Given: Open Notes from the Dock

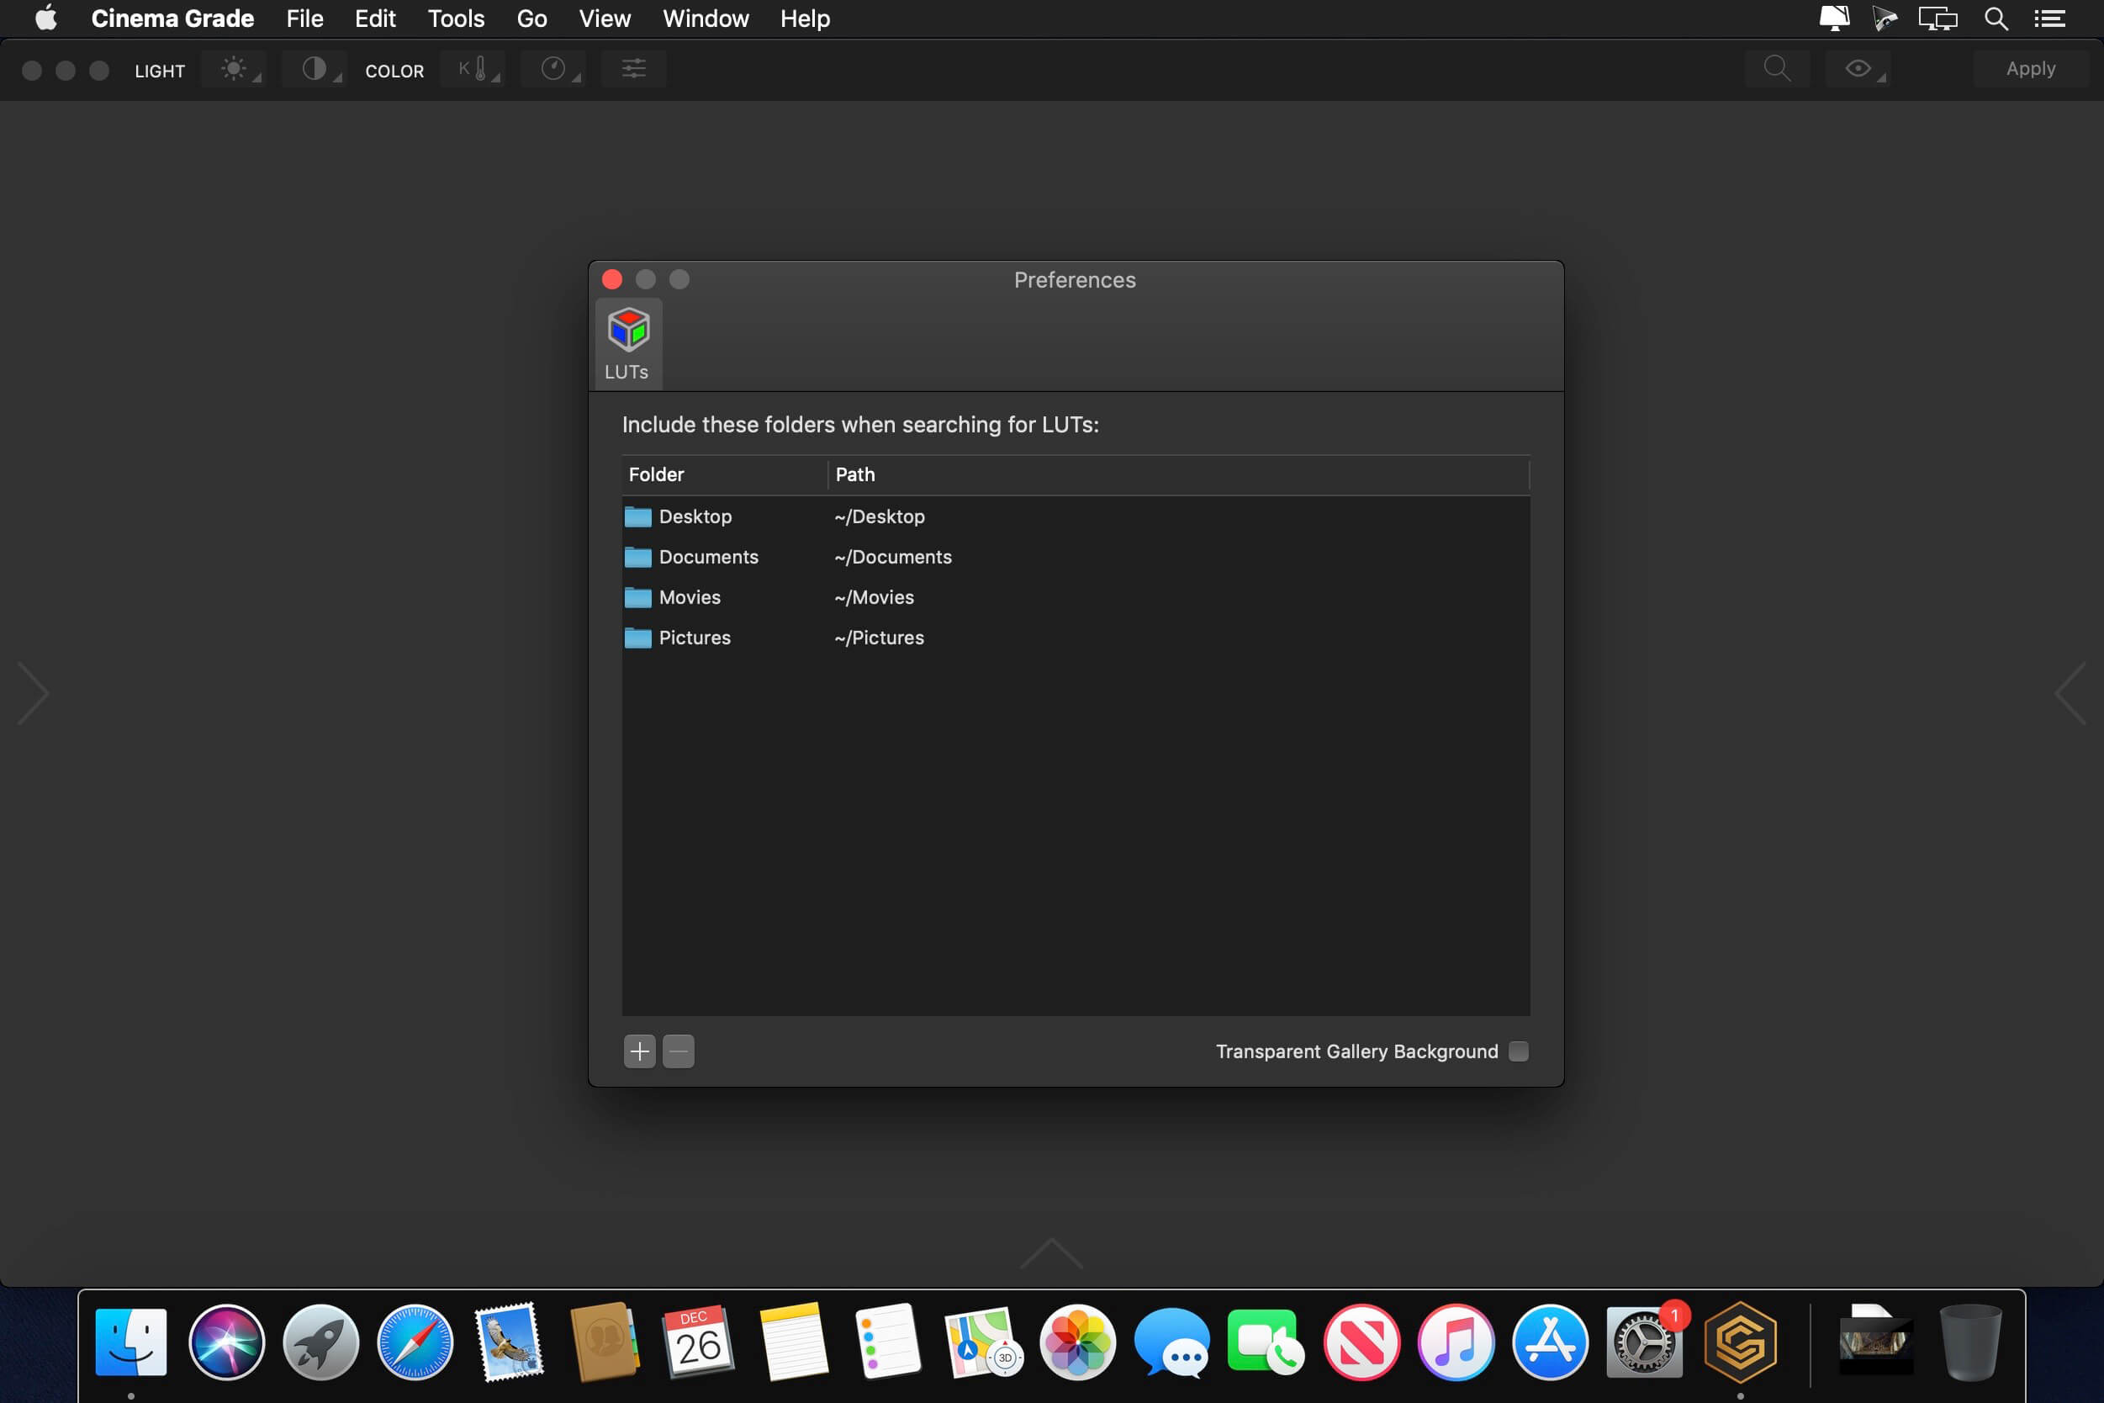Looking at the screenshot, I should tap(794, 1342).
